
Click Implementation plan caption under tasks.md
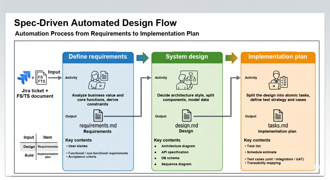277,131
